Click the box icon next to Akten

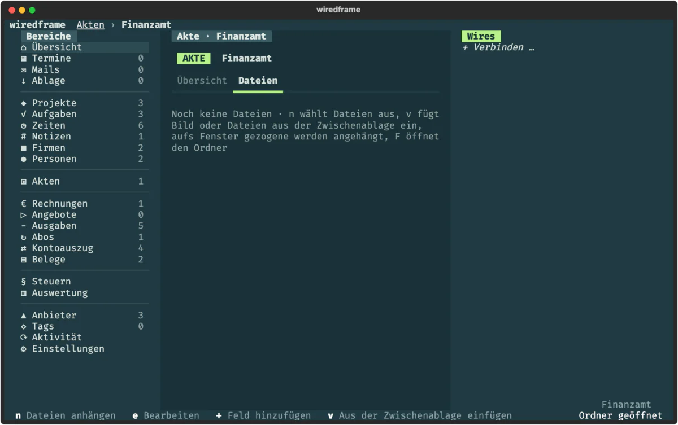click(x=24, y=182)
